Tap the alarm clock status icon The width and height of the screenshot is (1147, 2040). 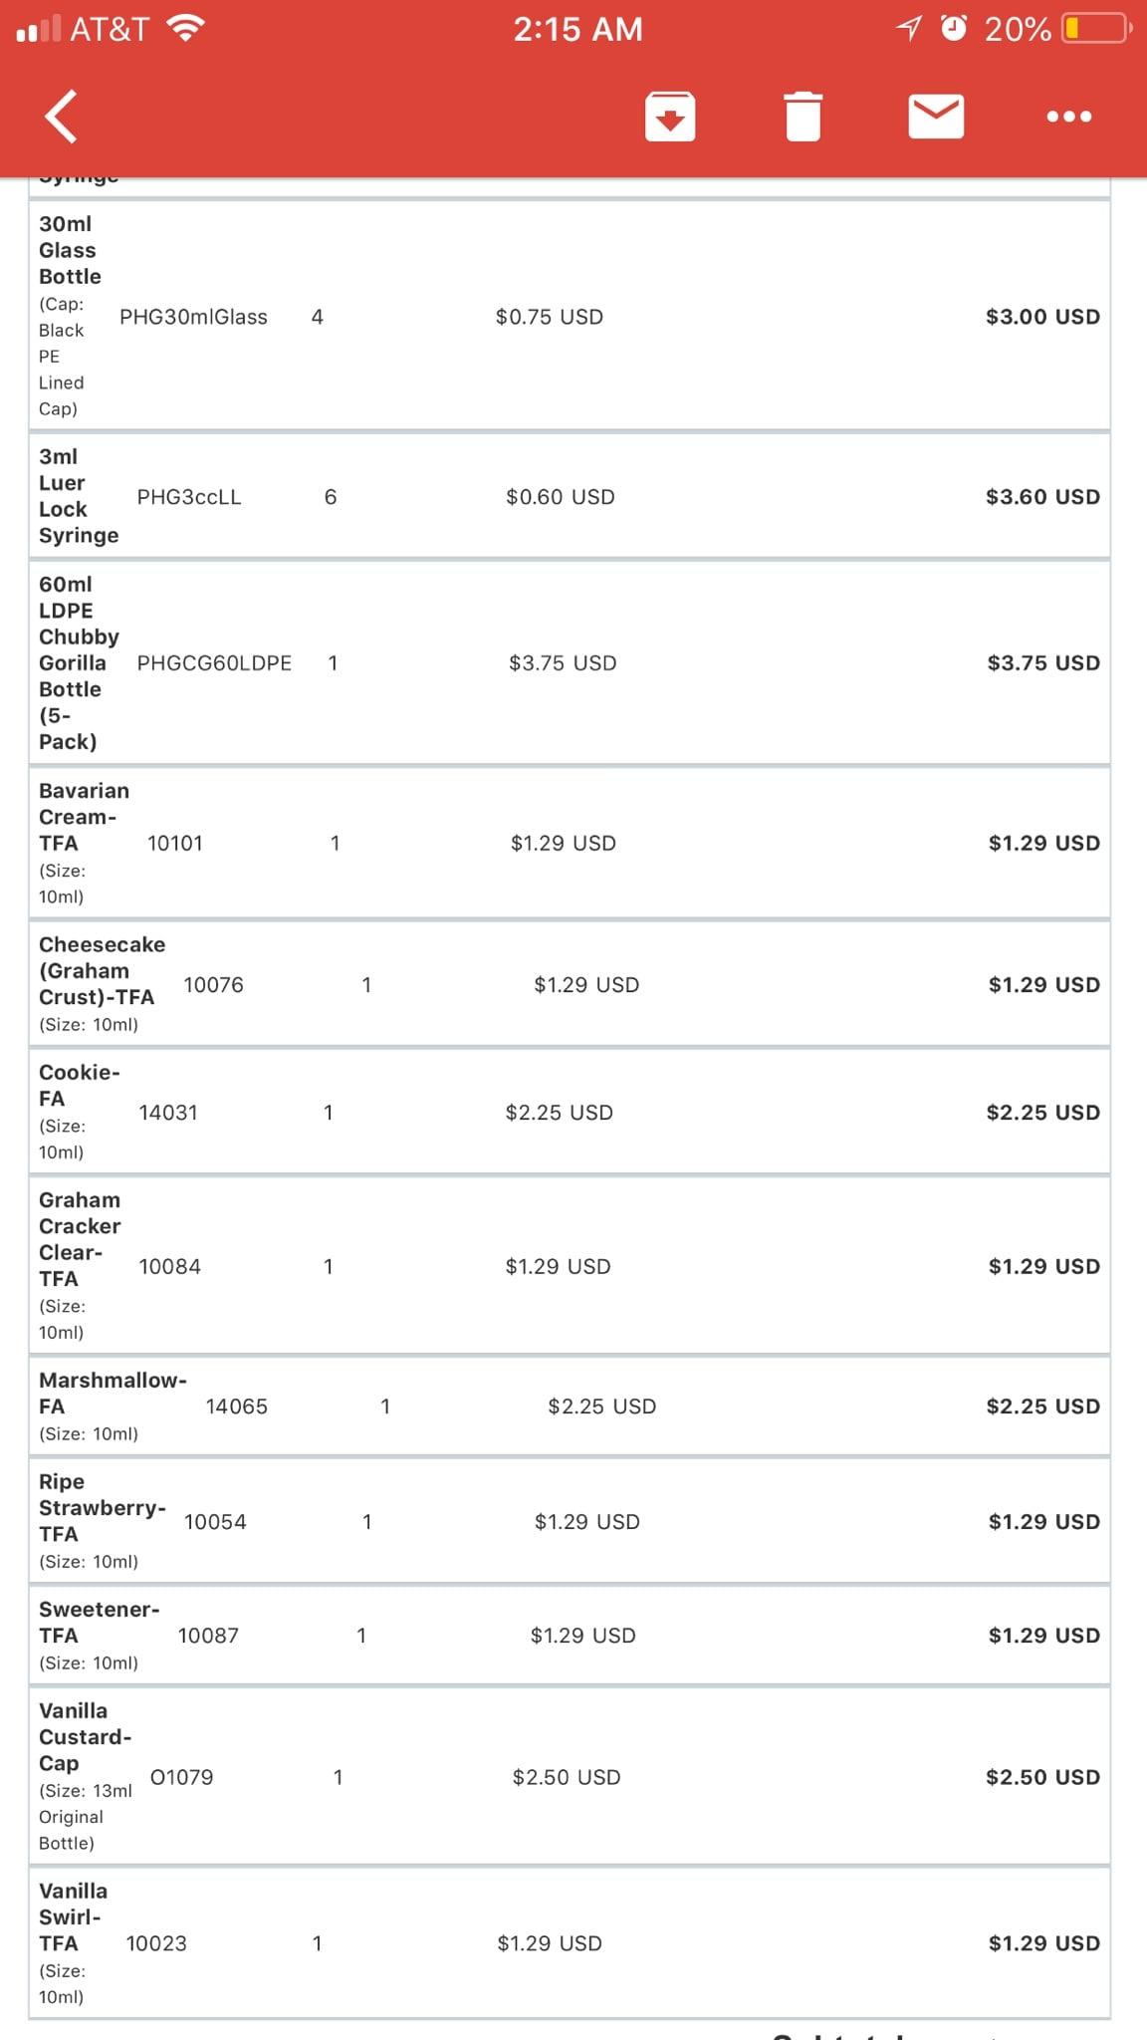pos(954,28)
